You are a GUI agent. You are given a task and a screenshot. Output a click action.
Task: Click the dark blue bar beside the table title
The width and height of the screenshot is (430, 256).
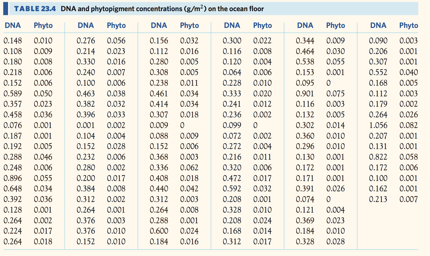tap(6, 9)
